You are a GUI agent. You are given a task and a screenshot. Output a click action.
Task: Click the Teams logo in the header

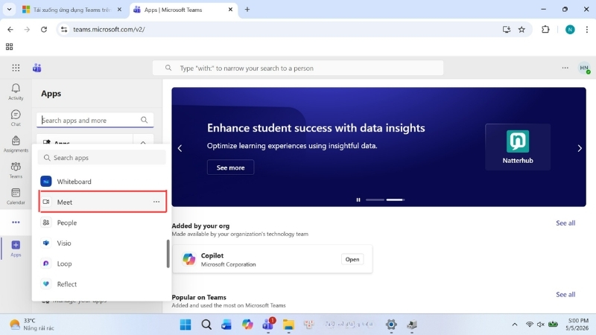pyautogui.click(x=37, y=68)
